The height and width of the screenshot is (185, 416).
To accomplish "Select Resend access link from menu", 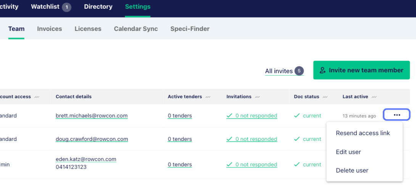I will coord(363,133).
